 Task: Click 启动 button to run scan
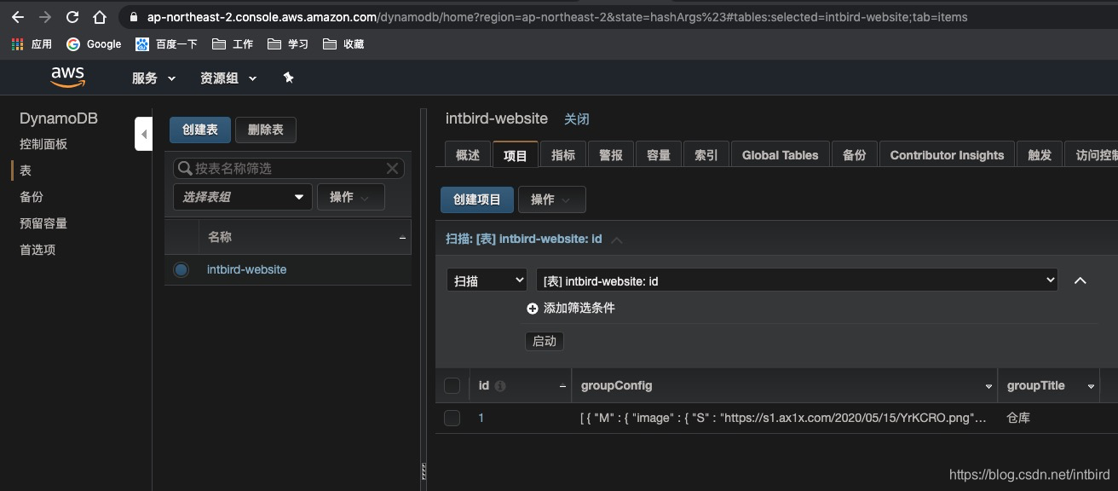click(x=545, y=341)
